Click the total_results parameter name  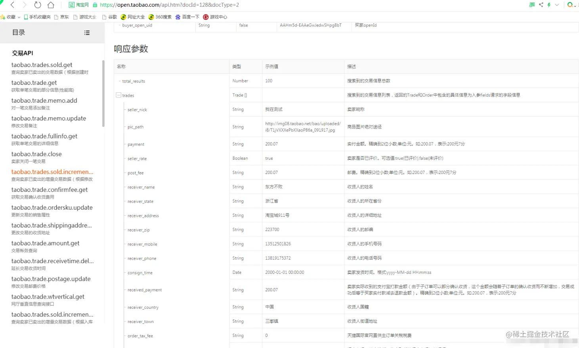tap(134, 81)
